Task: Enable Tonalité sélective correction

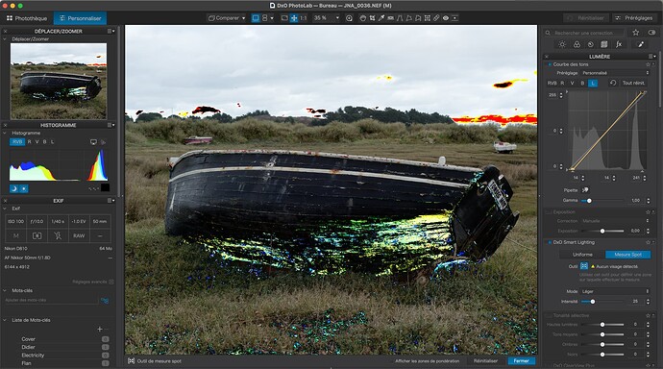Action: click(550, 316)
